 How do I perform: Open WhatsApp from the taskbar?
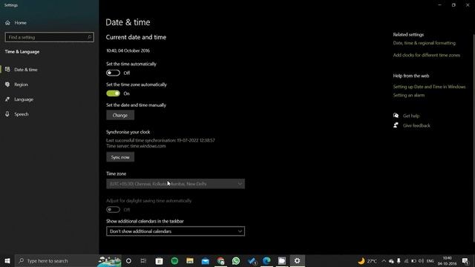tap(236, 260)
